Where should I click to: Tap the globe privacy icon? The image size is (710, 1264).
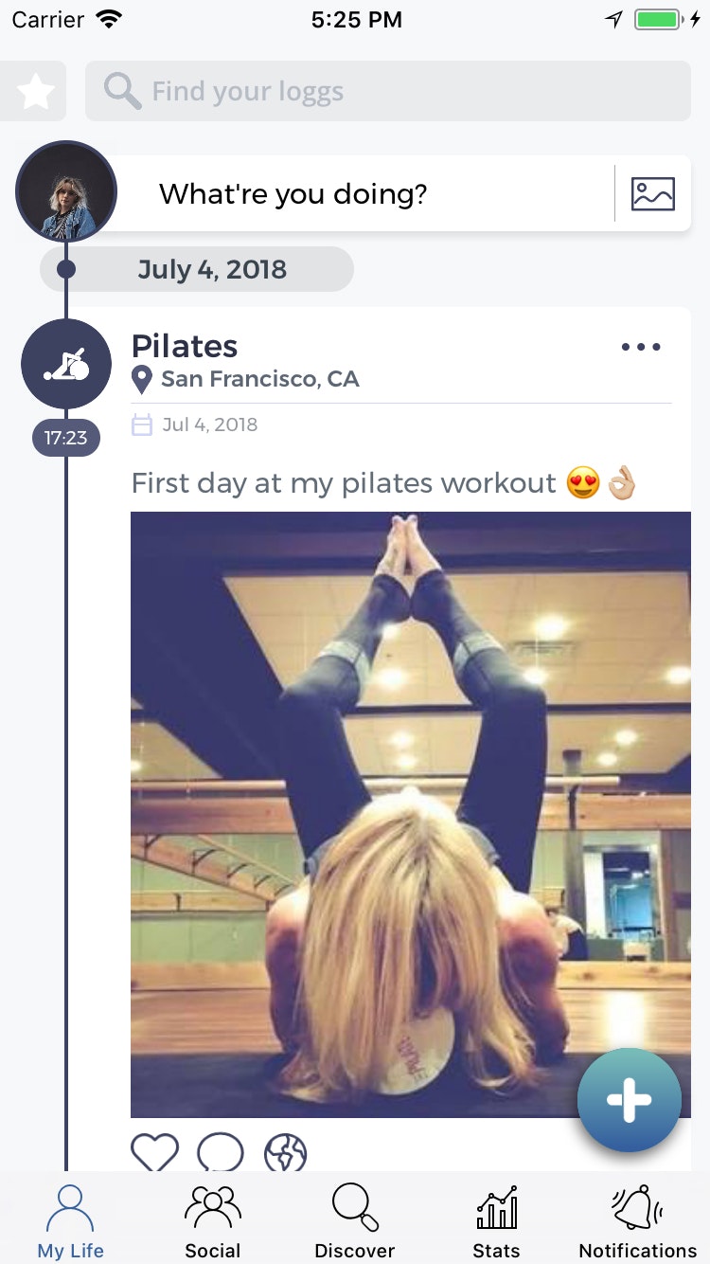tap(286, 1152)
